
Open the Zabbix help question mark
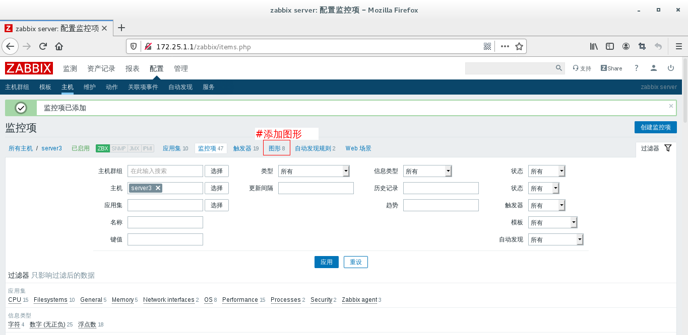tap(637, 68)
